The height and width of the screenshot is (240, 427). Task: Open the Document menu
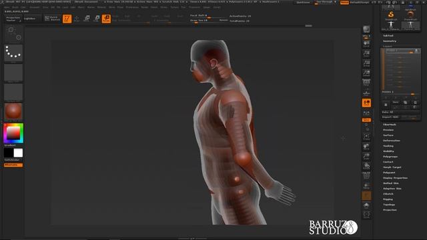pos(35,7)
